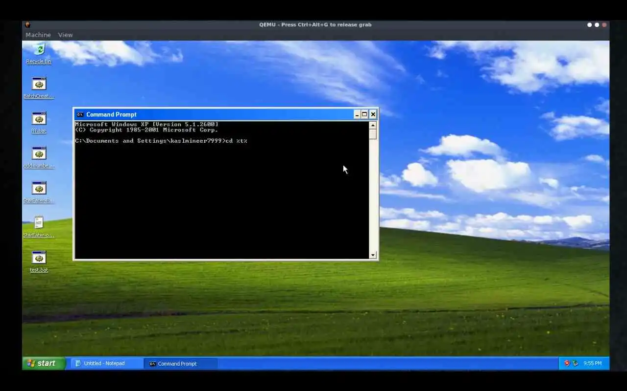This screenshot has height=391, width=627.
Task: Click the Command Prompt scrollbar thumb
Action: pos(373,134)
